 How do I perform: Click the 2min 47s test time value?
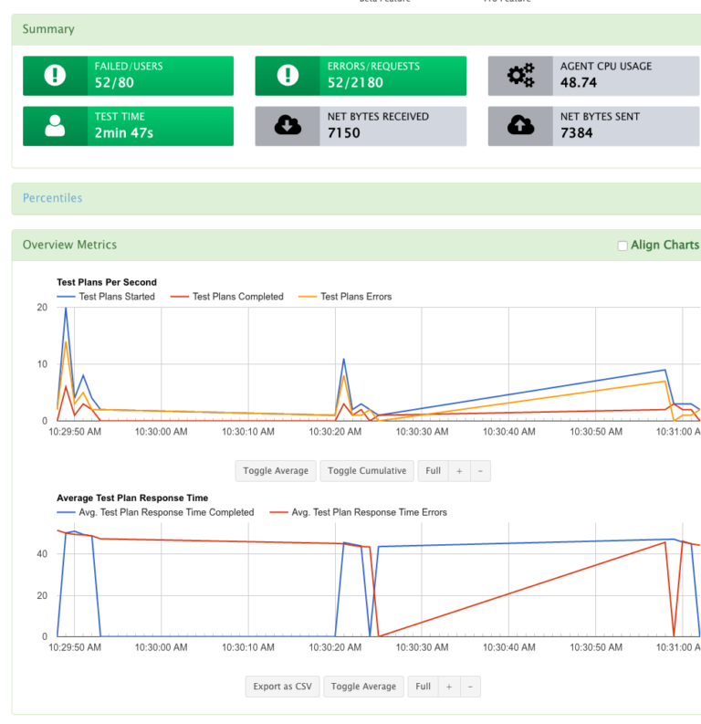pos(124,133)
